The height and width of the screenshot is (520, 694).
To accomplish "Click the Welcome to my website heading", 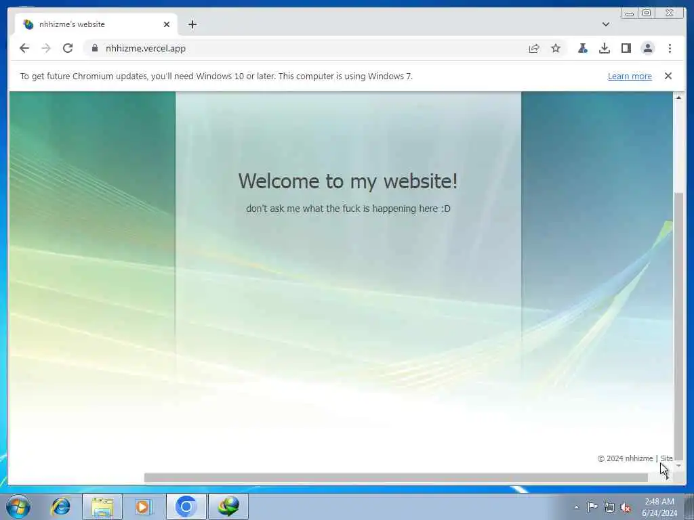I will 348,181.
